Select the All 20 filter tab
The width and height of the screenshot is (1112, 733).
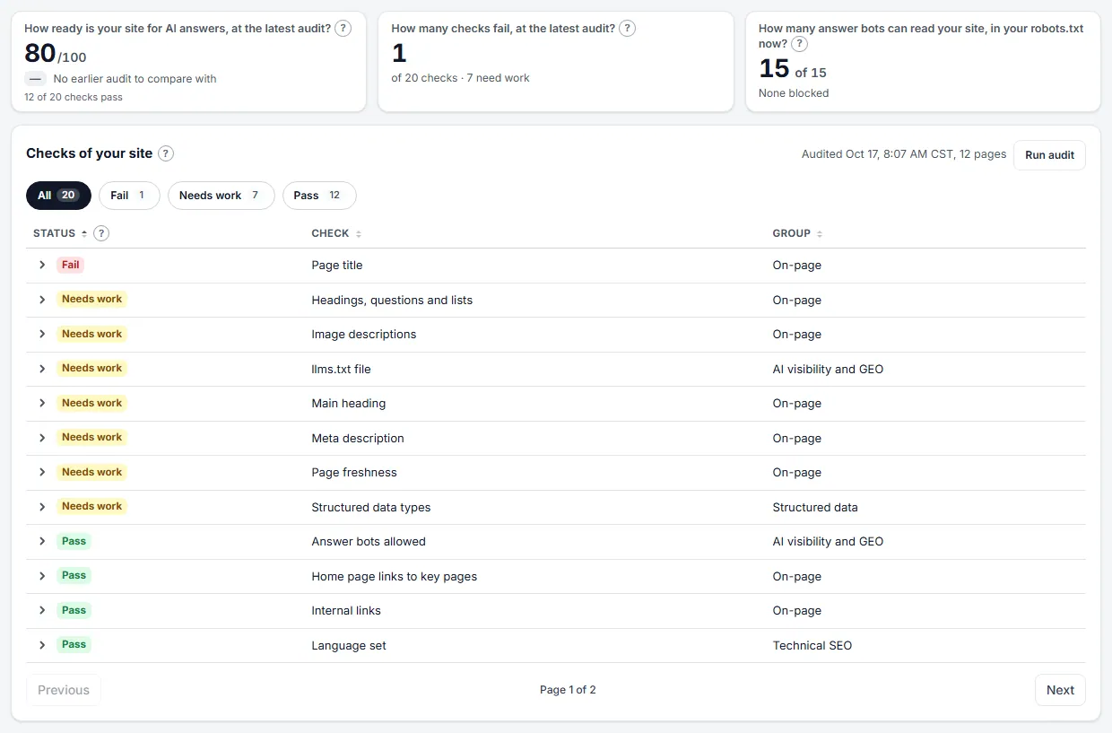click(58, 196)
